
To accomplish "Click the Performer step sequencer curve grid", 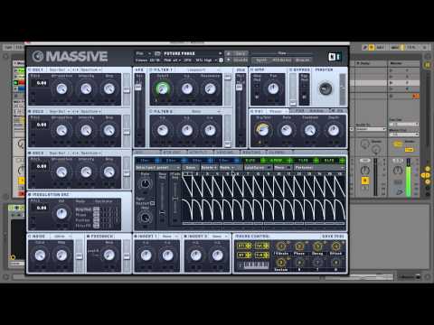I will coord(264,199).
